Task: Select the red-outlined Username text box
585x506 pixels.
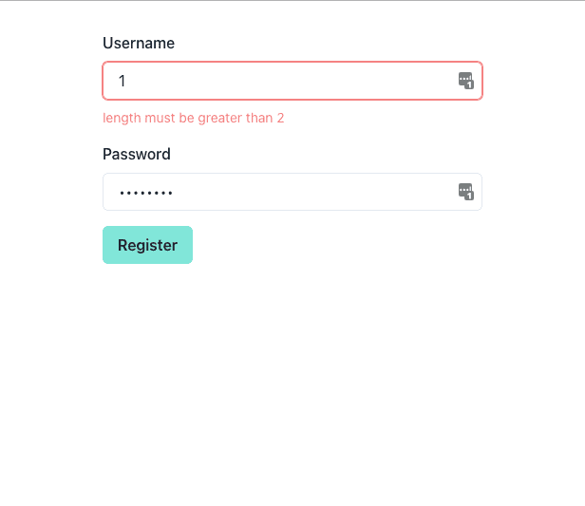Action: [x=285, y=81]
